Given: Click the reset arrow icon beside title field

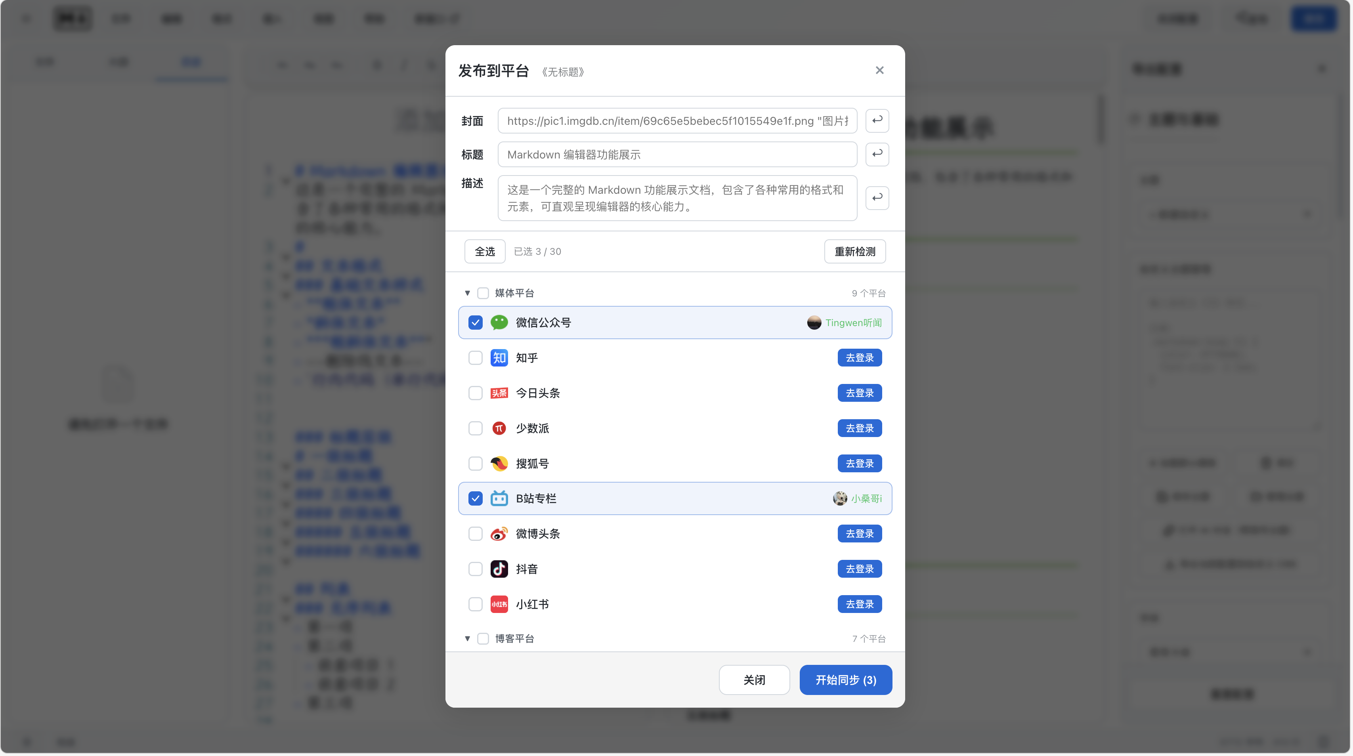Looking at the screenshot, I should tap(877, 154).
